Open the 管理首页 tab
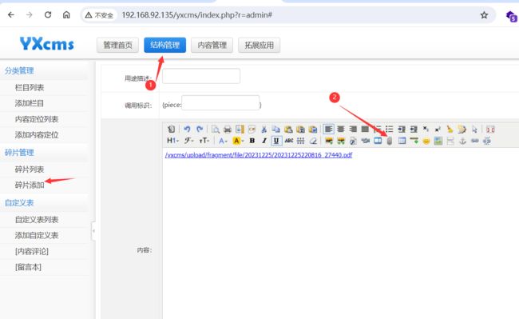Screen dimensions: 519x319 tap(117, 45)
